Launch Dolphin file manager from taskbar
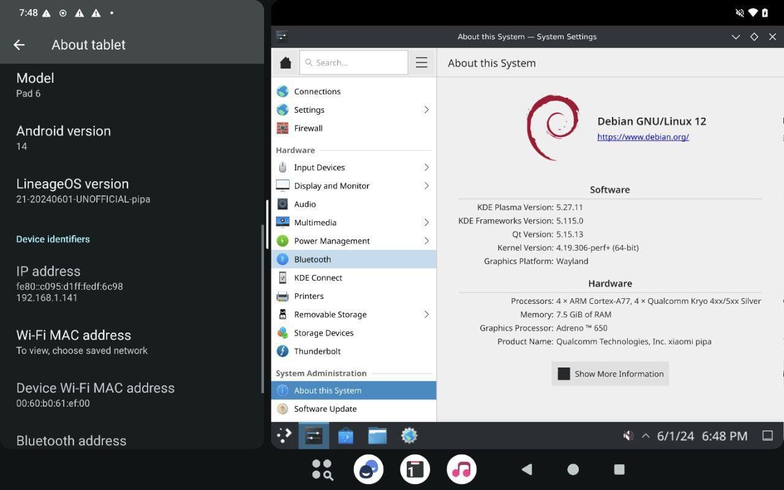Screen dimensions: 784x490 (377, 435)
